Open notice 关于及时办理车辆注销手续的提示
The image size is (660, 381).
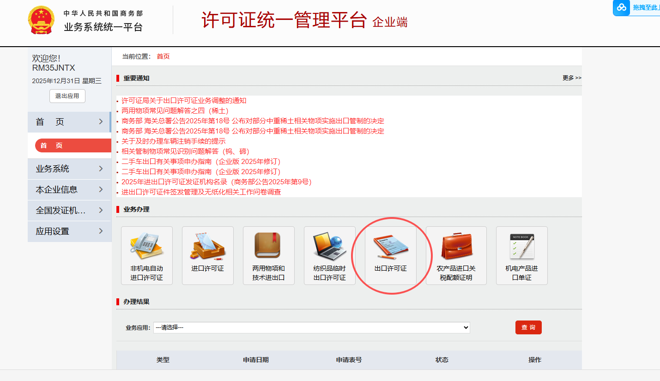(174, 141)
